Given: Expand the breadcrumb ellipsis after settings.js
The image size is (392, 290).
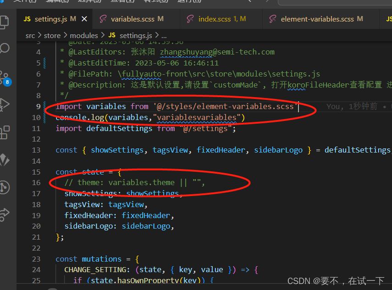Looking at the screenshot, I should [x=163, y=35].
